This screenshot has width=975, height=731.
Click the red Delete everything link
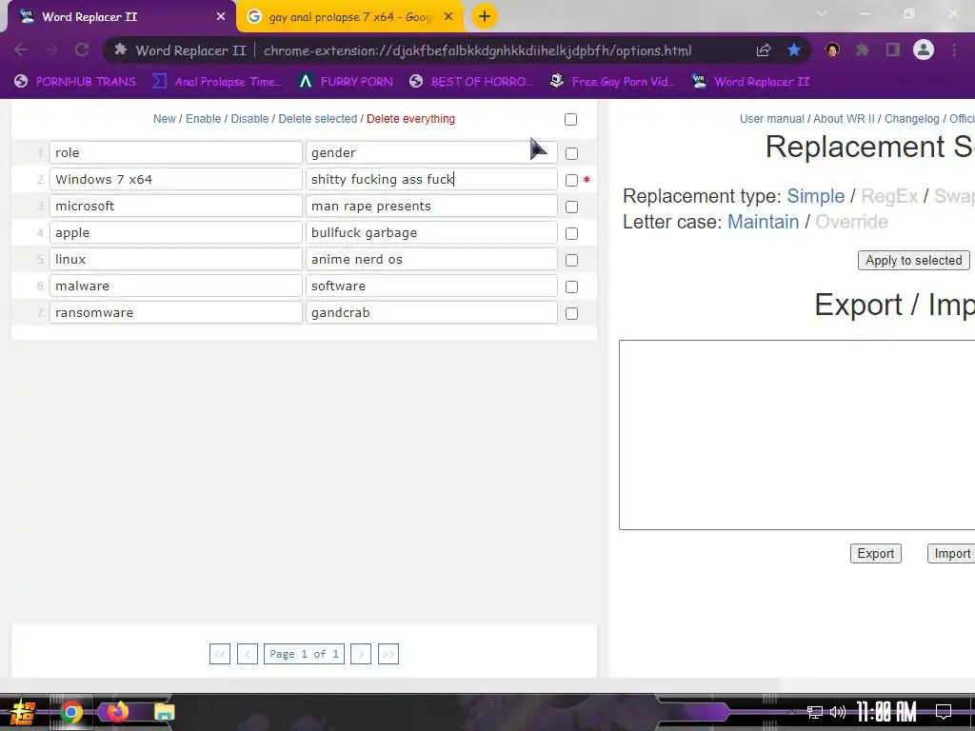(410, 119)
